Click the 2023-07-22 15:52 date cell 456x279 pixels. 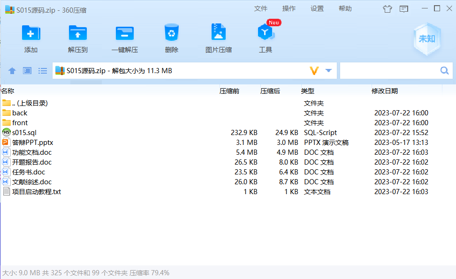click(x=401, y=133)
